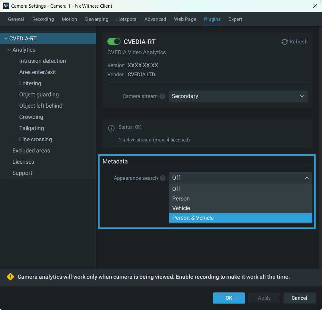Open the Dewarping tab
The width and height of the screenshot is (322, 310).
[x=97, y=19]
